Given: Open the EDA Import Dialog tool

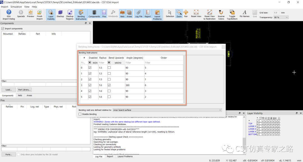Looking at the screenshot, I should coord(9,15).
